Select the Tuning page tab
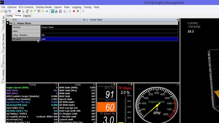Viewport: 219px width, 123px height. tap(17, 15)
